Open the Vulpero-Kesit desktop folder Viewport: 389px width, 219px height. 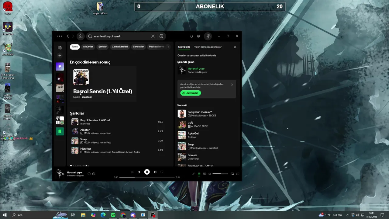100,9
